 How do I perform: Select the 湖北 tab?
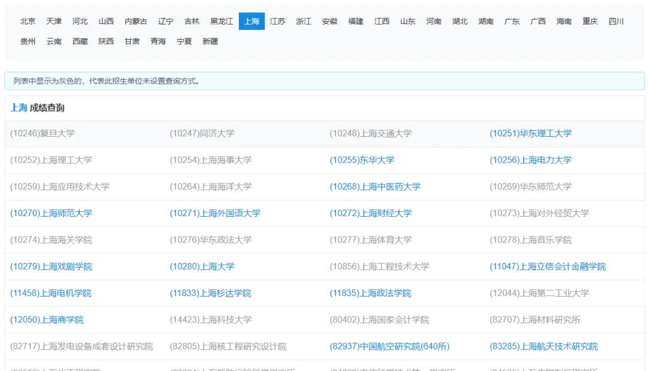[x=460, y=21]
